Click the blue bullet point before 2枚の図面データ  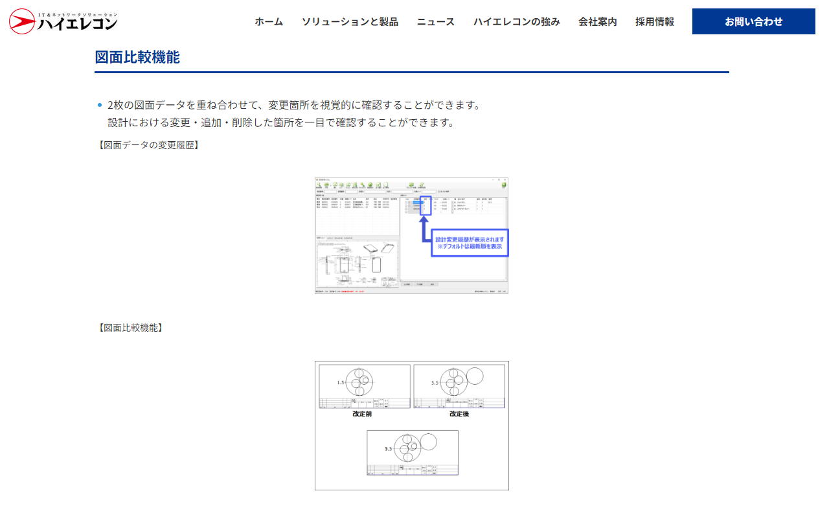(x=100, y=105)
